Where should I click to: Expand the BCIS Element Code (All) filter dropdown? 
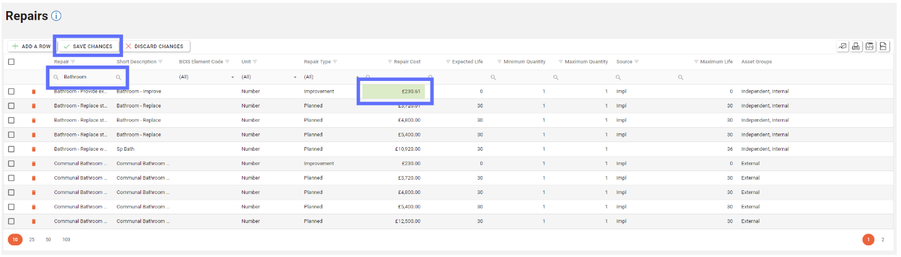(233, 77)
